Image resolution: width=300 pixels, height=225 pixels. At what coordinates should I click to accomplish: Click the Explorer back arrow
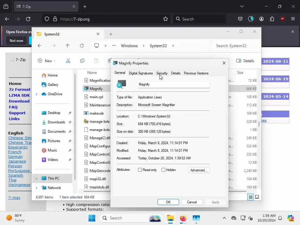coord(40,46)
